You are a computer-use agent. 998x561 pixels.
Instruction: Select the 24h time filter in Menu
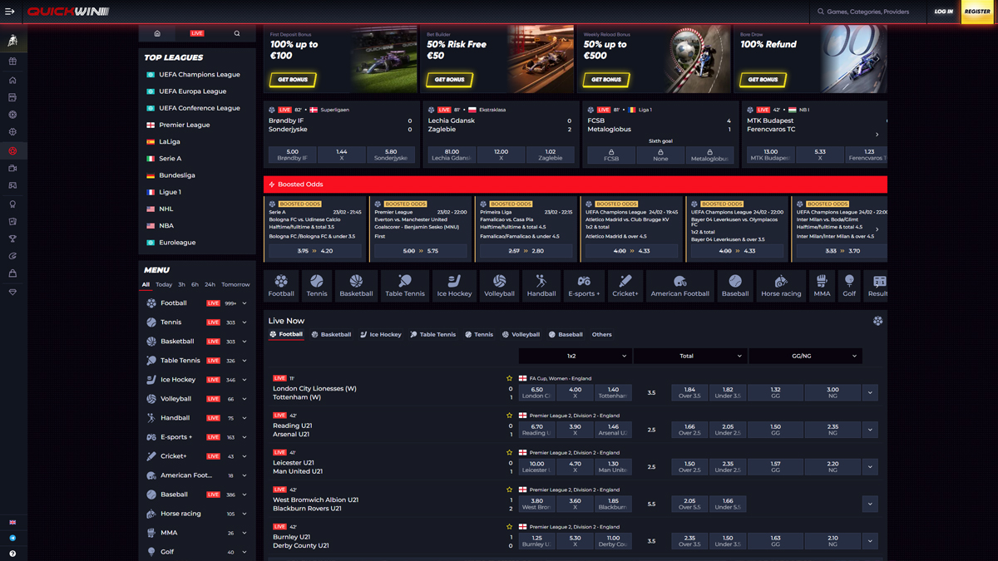(x=210, y=284)
